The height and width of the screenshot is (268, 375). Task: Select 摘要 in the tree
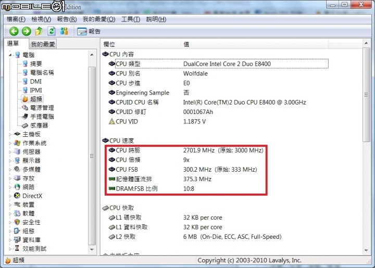click(x=36, y=64)
